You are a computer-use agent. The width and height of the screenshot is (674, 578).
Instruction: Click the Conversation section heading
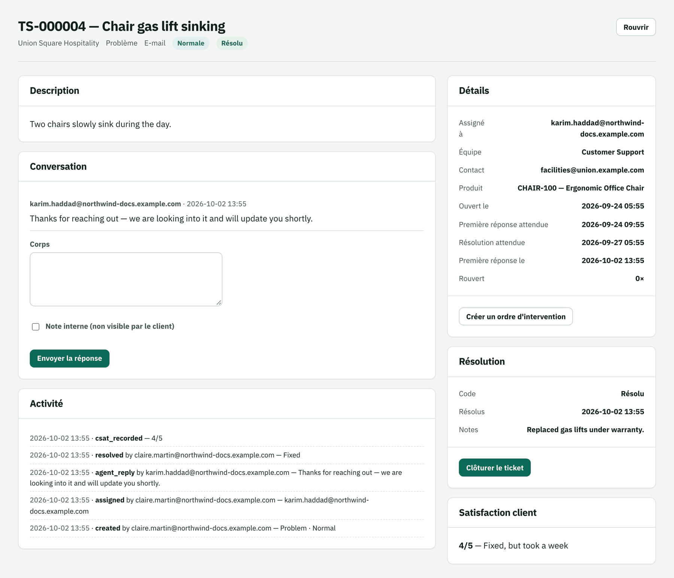coord(58,166)
